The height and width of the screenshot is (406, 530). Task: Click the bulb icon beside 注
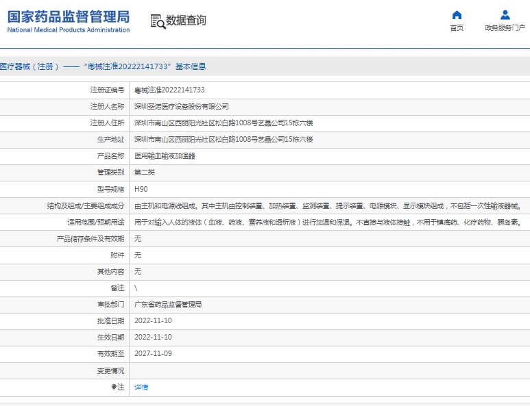pos(114,387)
